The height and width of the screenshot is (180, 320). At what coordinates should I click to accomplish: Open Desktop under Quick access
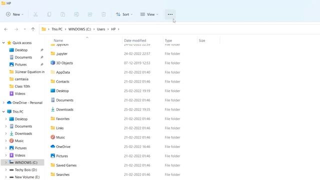[21, 50]
